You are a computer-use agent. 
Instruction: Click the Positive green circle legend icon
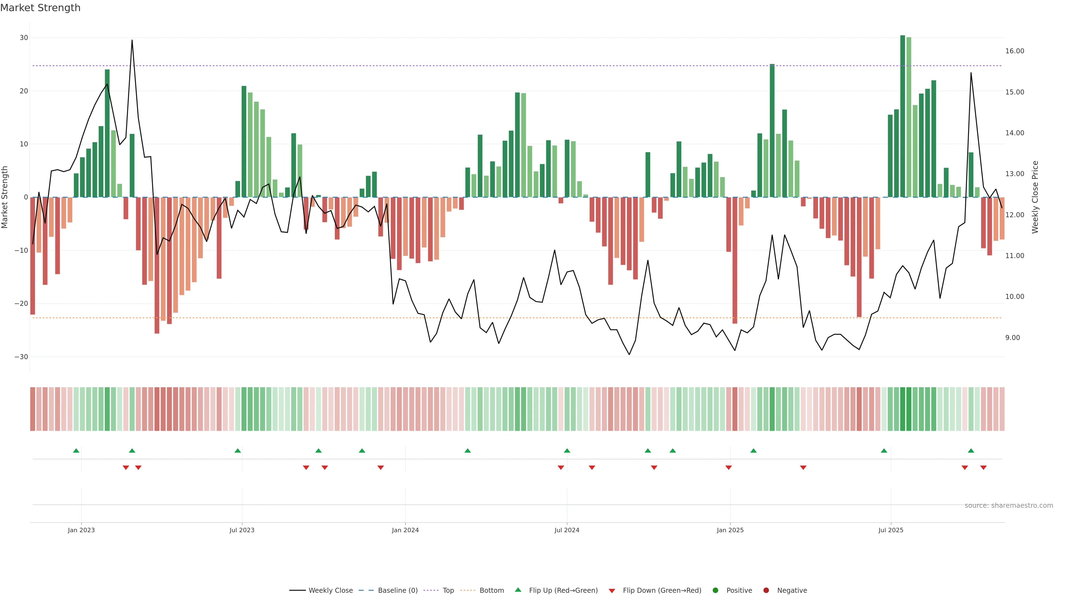[715, 590]
